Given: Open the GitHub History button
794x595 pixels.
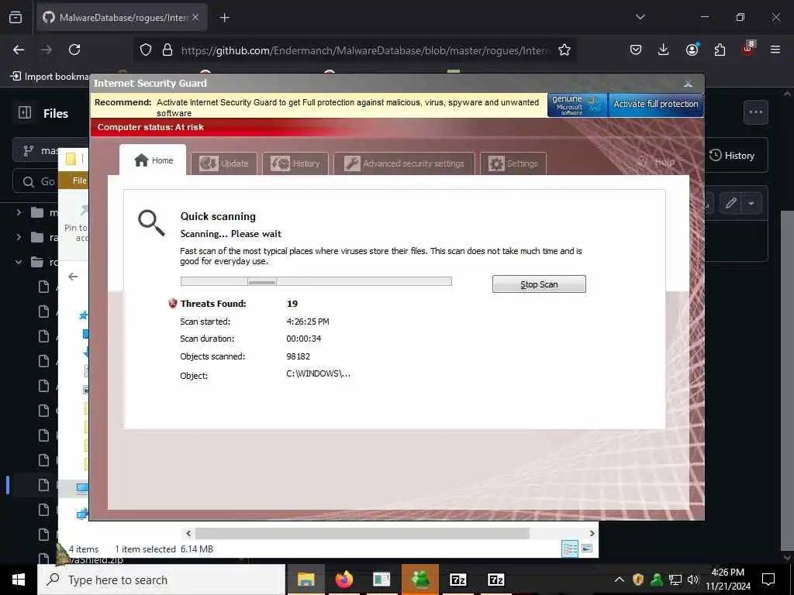Looking at the screenshot, I should coord(732,155).
